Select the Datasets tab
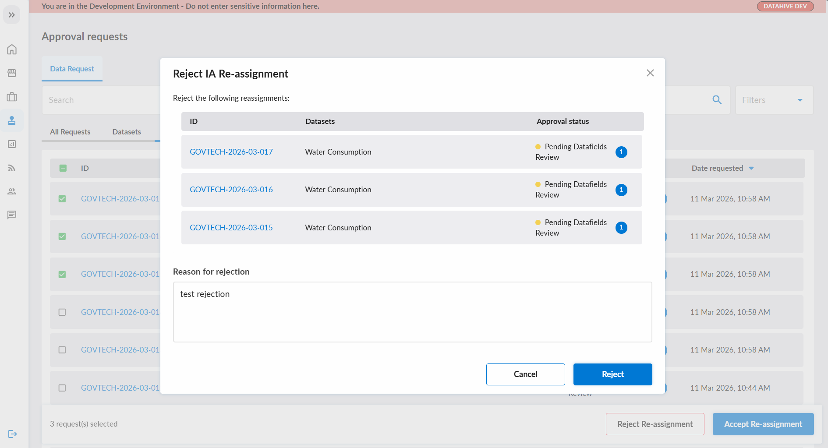This screenshot has height=448, width=828. 127,132
